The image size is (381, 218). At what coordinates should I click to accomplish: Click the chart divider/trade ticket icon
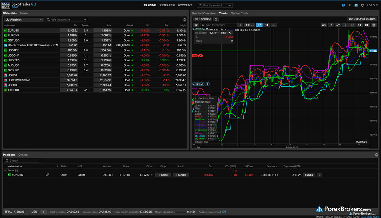[274, 25]
